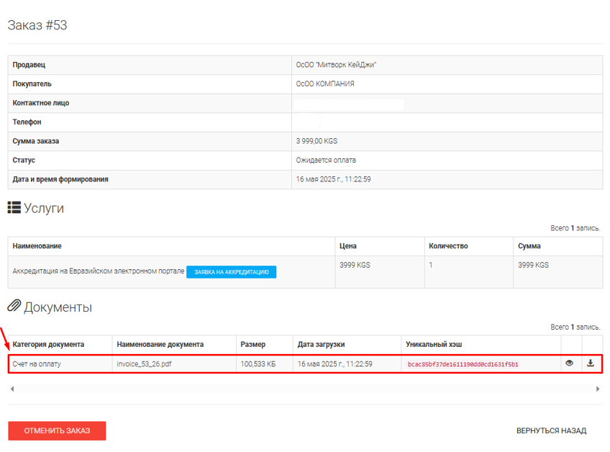Click the list icon beside Услуги heading

pyautogui.click(x=14, y=207)
